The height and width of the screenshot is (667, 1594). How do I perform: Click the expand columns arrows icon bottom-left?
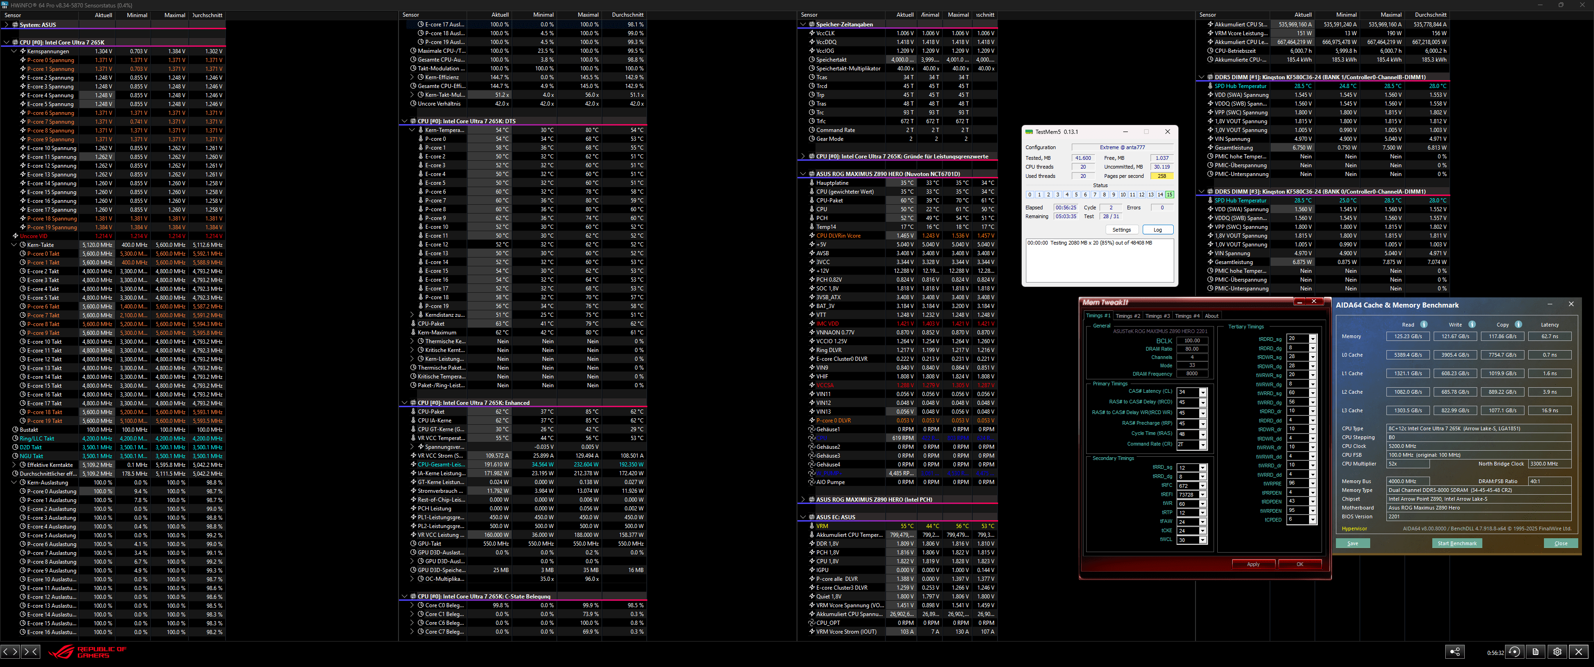11,651
